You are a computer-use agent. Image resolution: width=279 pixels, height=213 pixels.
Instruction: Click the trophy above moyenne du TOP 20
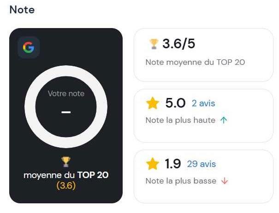tap(66, 161)
